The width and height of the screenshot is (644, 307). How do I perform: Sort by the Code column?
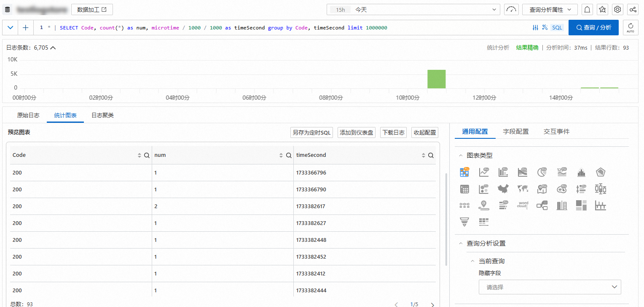point(140,155)
